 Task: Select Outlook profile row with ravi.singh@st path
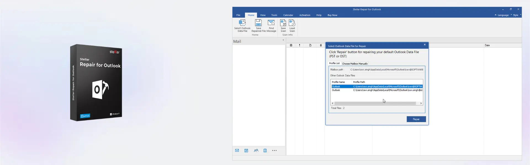[377, 90]
